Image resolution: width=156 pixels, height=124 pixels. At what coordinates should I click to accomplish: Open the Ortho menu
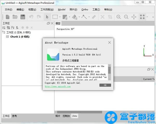[x=85, y=10]
